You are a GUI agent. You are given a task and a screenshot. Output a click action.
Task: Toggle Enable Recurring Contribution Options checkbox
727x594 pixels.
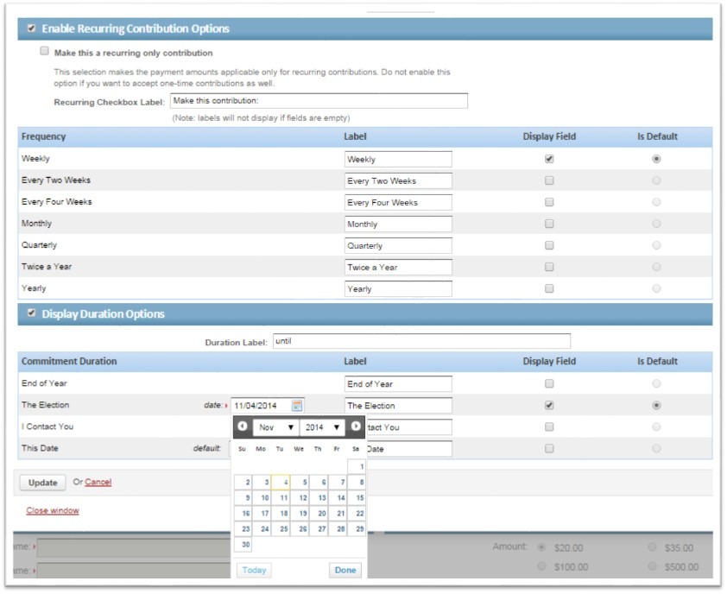(x=32, y=28)
